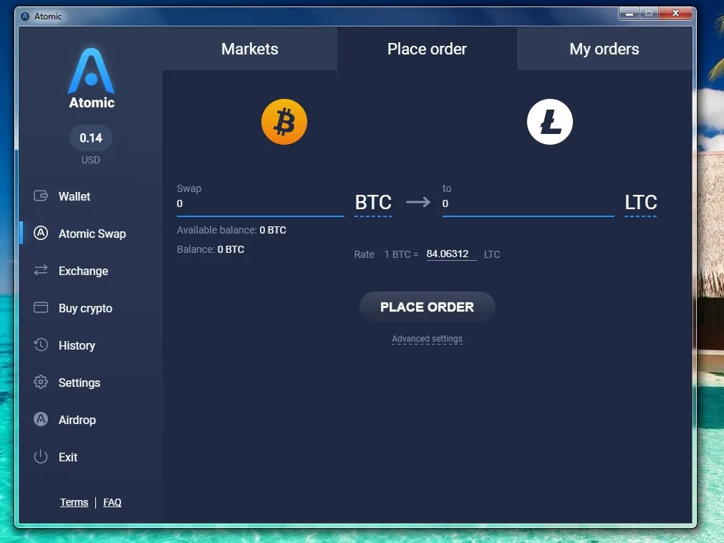Minimize the Atomic window

point(629,14)
